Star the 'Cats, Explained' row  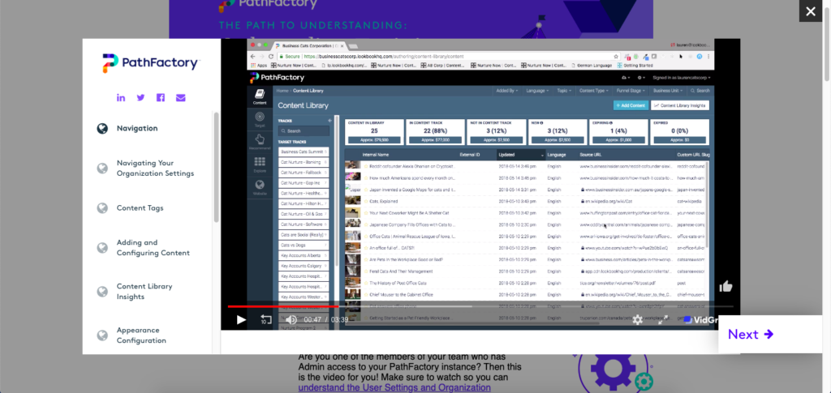point(365,201)
